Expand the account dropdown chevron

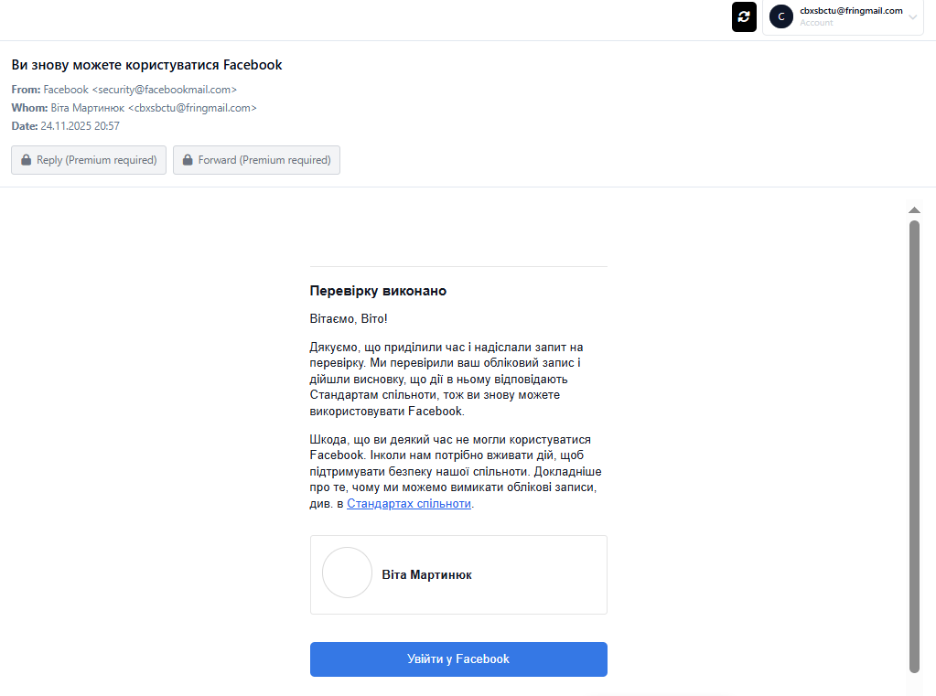pyautogui.click(x=912, y=17)
